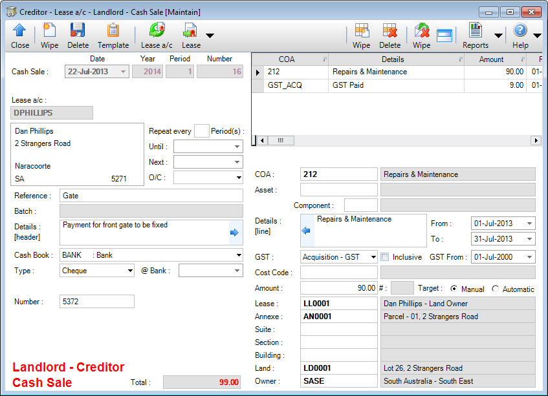The image size is (548, 396).
Task: Open the GST From date dropdown
Action: click(x=529, y=257)
